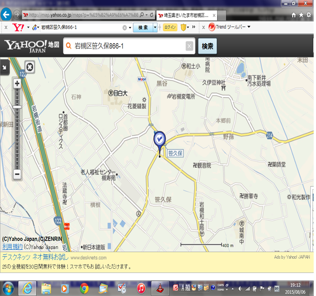
Task: Refresh the page with the reload icon
Action: (x=151, y=15)
